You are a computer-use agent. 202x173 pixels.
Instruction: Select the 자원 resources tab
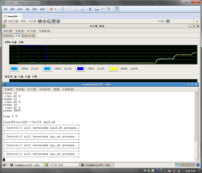coord(18,36)
